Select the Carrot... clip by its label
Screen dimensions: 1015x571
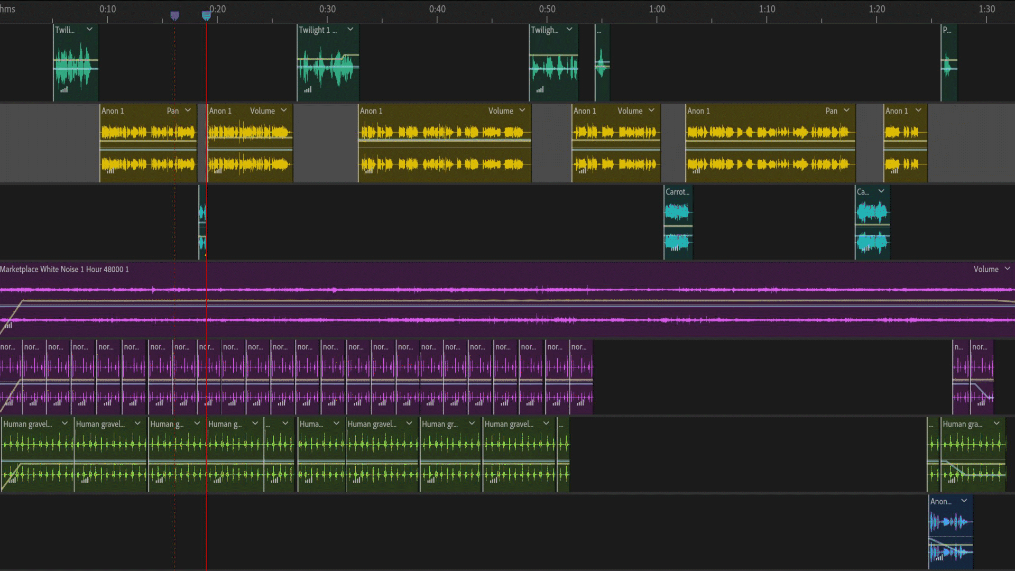pos(677,192)
